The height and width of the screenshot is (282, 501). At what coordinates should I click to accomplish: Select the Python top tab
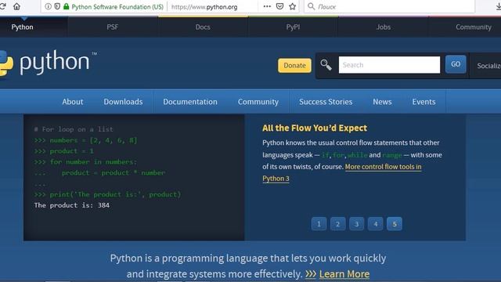[x=23, y=27]
